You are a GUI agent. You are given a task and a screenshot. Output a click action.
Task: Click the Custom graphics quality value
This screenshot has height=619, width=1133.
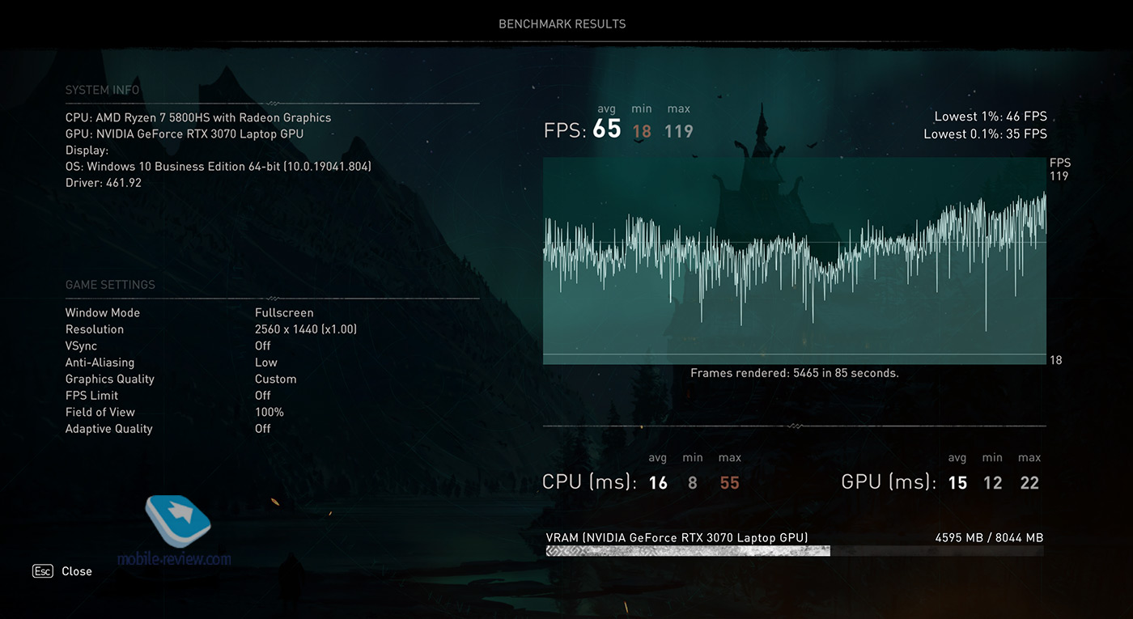pyautogui.click(x=276, y=379)
